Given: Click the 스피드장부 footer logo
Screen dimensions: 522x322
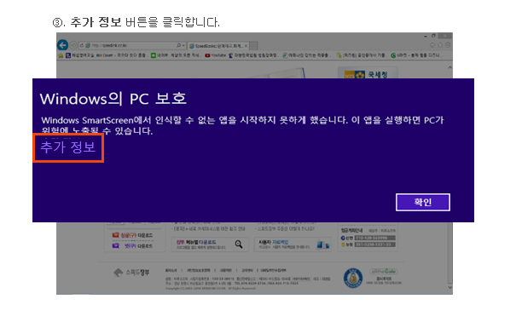Looking at the screenshot, I should pyautogui.click(x=132, y=273).
